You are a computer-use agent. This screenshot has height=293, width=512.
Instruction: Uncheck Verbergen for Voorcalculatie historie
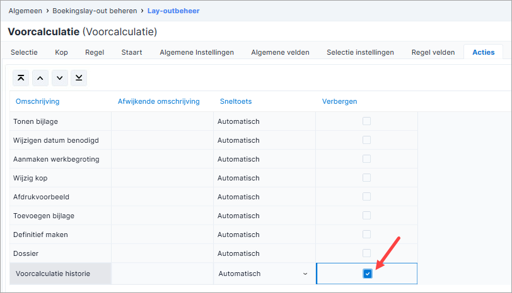pyautogui.click(x=368, y=274)
